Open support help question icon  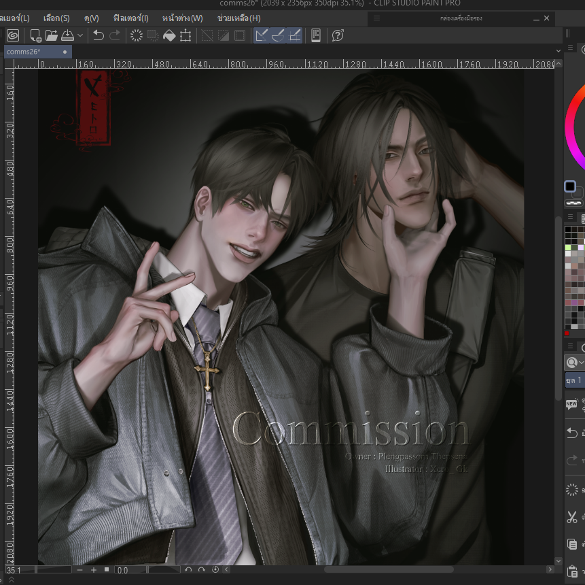coord(338,35)
